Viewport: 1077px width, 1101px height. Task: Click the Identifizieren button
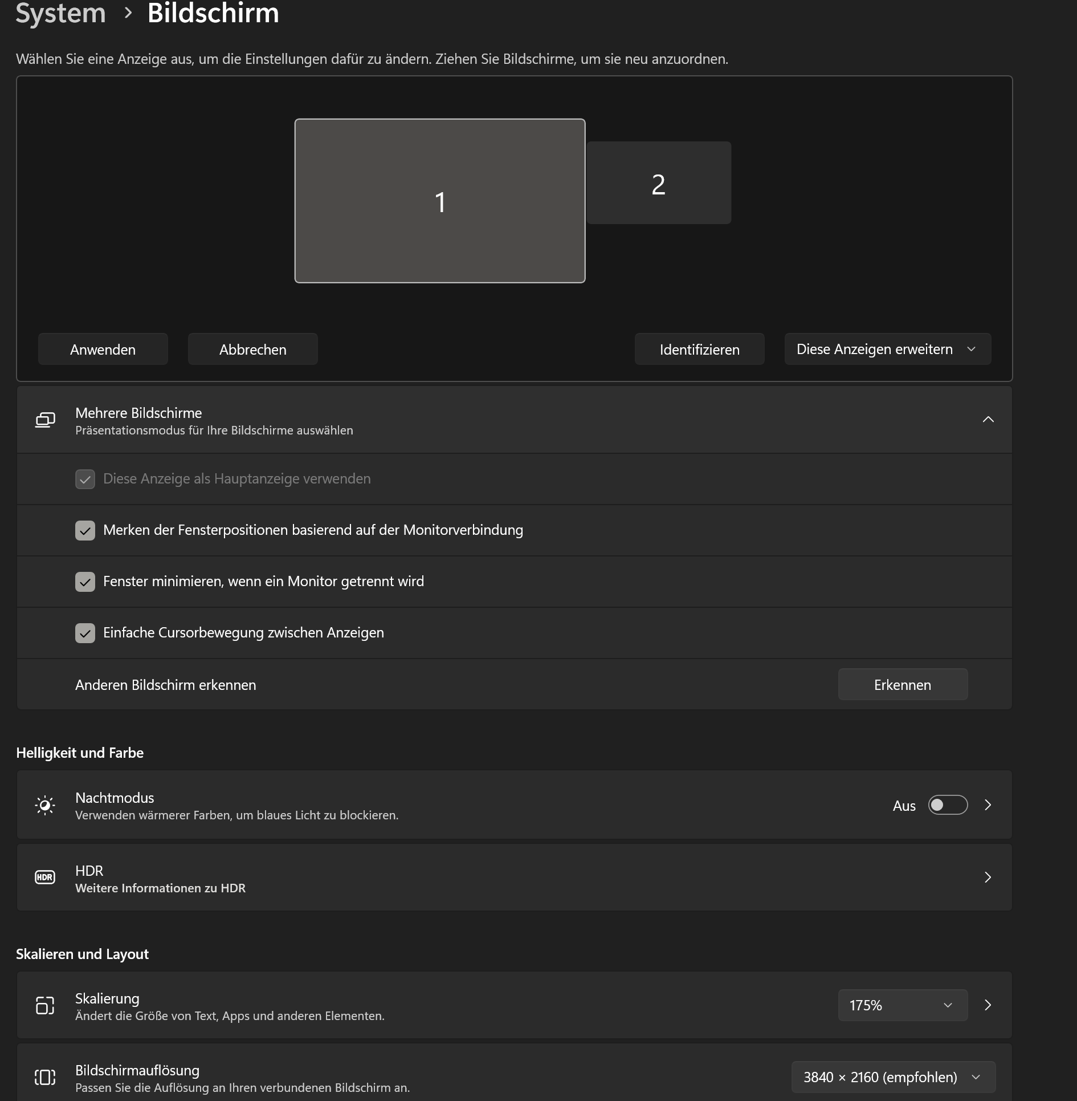699,348
